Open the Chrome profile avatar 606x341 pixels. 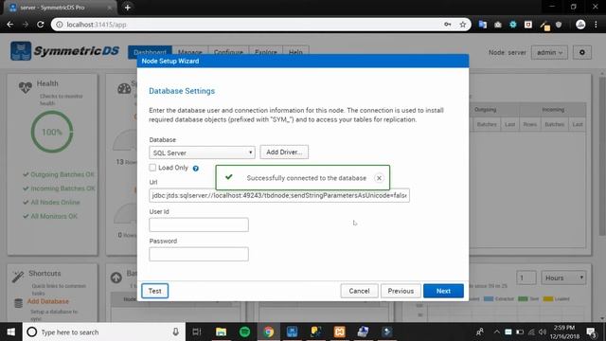(580, 25)
